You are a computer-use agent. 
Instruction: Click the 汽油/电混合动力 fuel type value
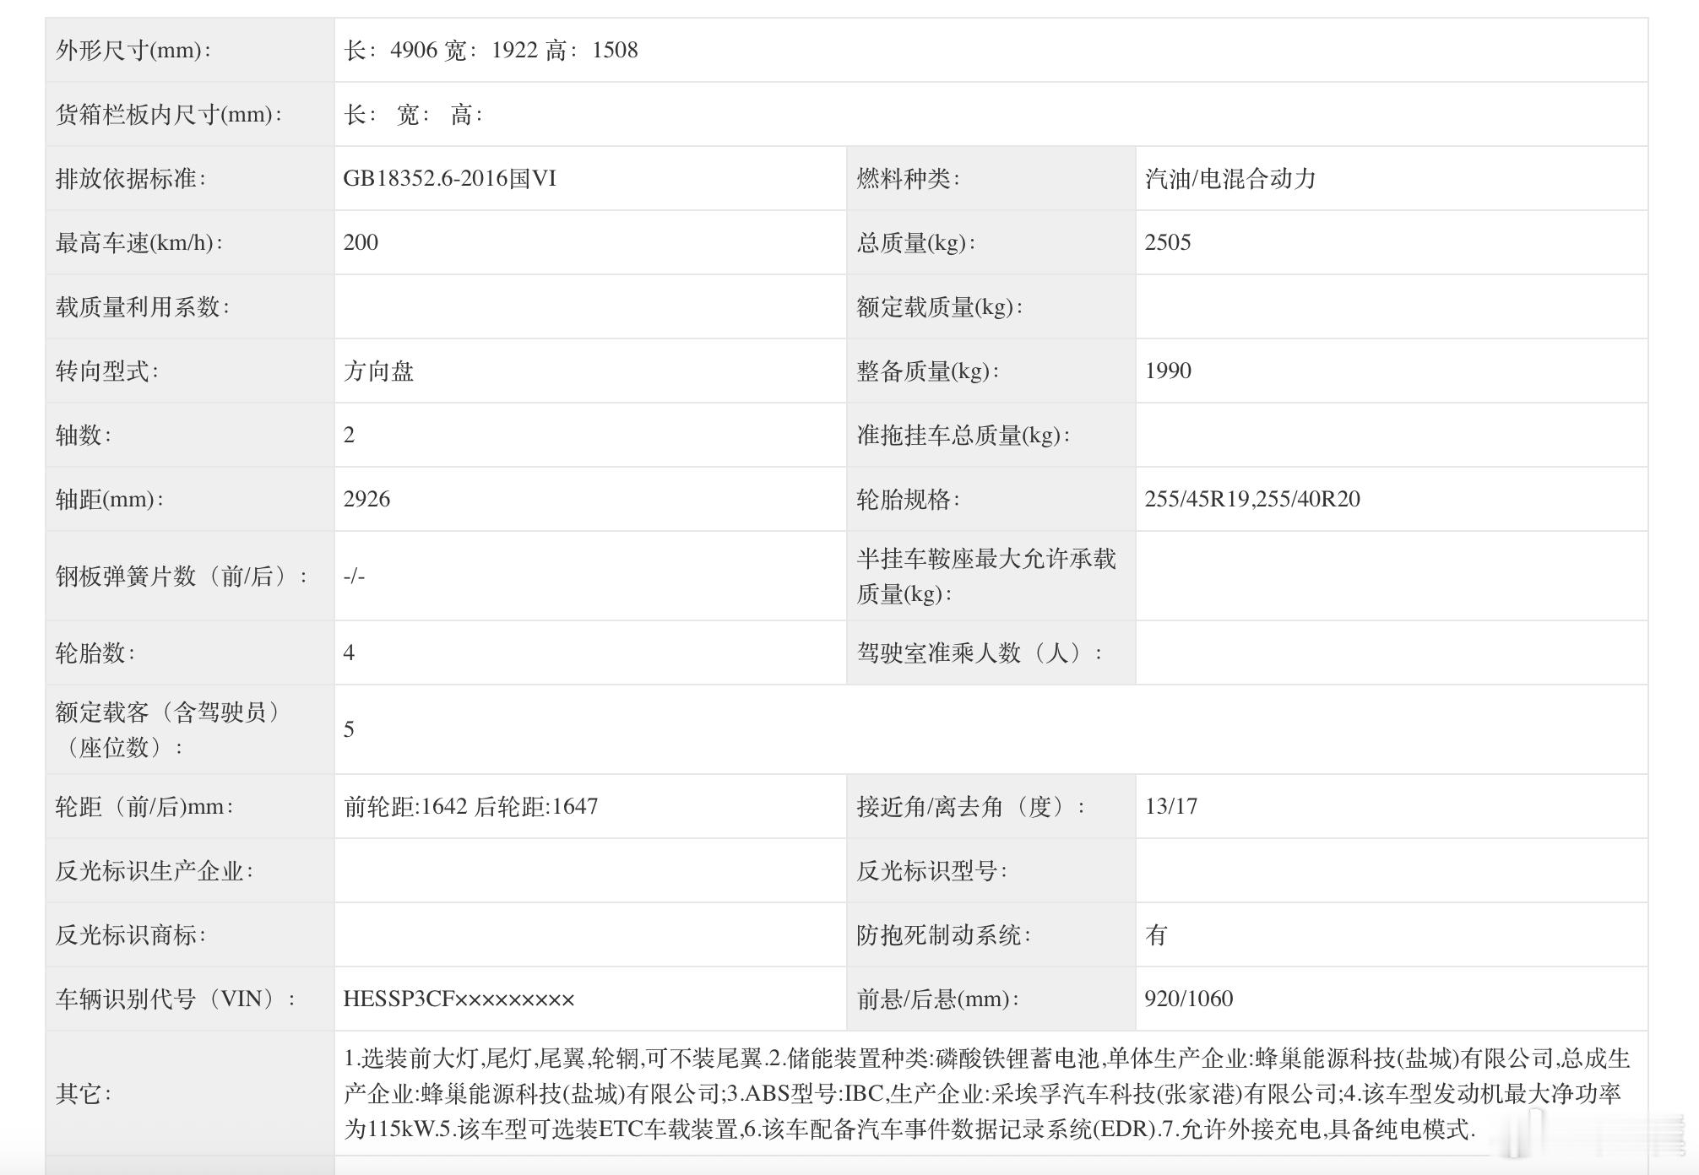tap(1230, 179)
